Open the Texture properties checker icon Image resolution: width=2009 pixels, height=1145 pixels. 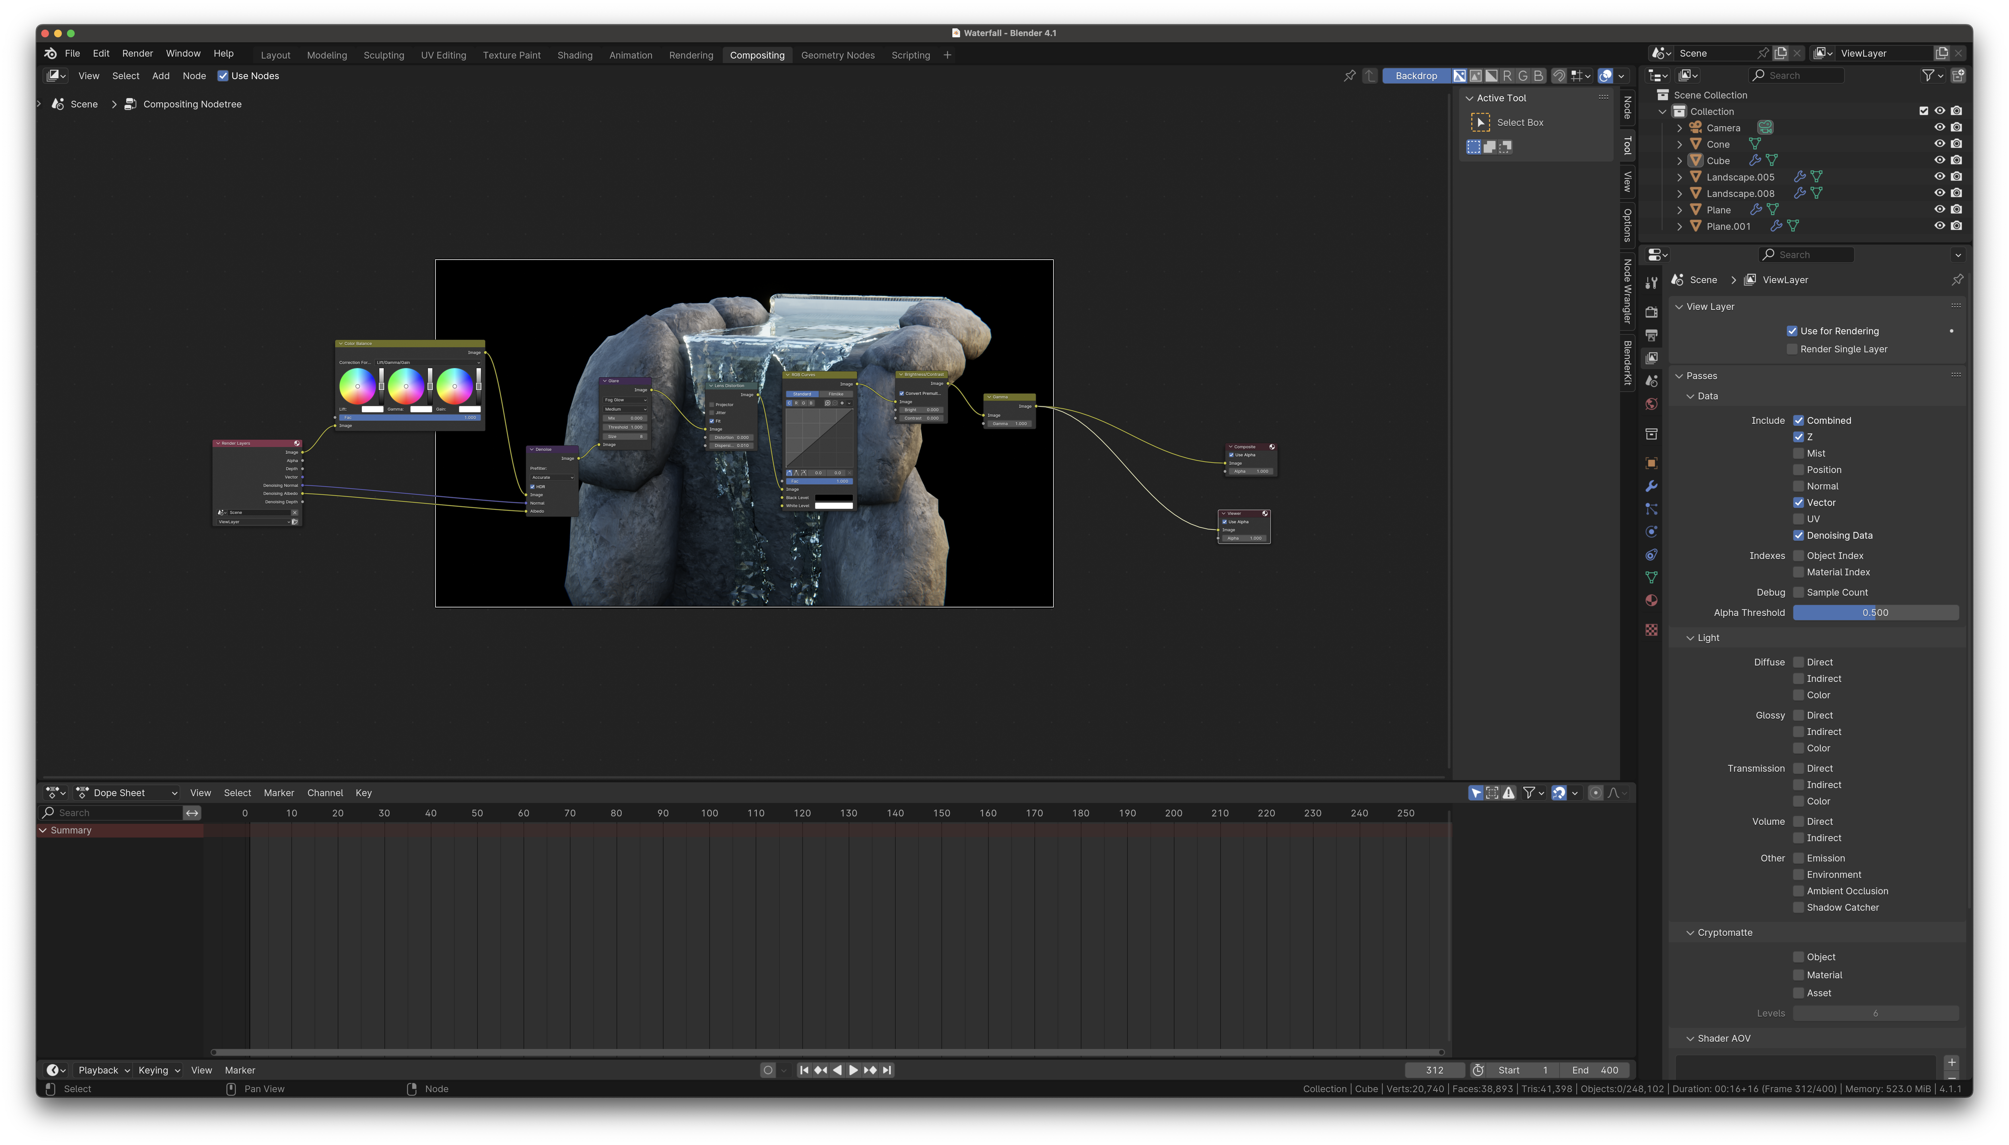click(x=1651, y=630)
